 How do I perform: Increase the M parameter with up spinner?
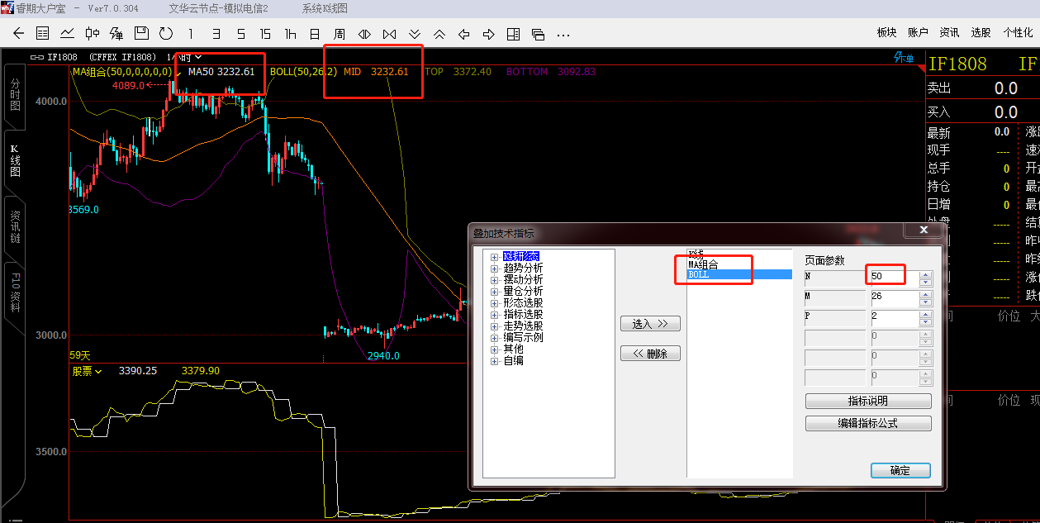[926, 293]
